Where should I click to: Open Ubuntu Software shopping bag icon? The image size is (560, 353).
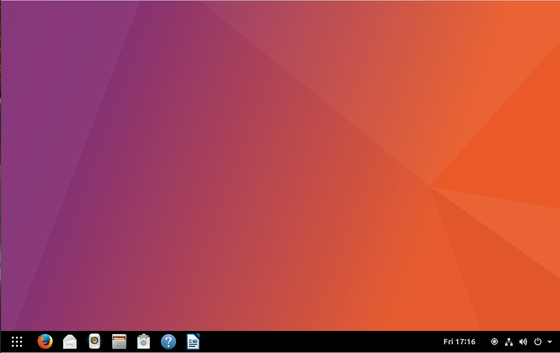[x=143, y=342]
